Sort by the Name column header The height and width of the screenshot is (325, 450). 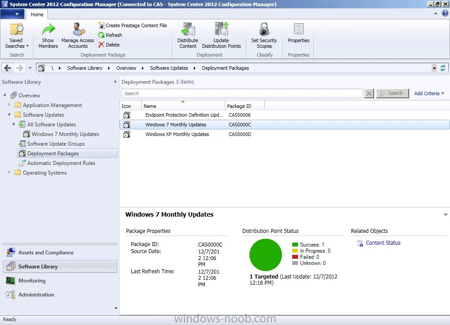(x=183, y=105)
